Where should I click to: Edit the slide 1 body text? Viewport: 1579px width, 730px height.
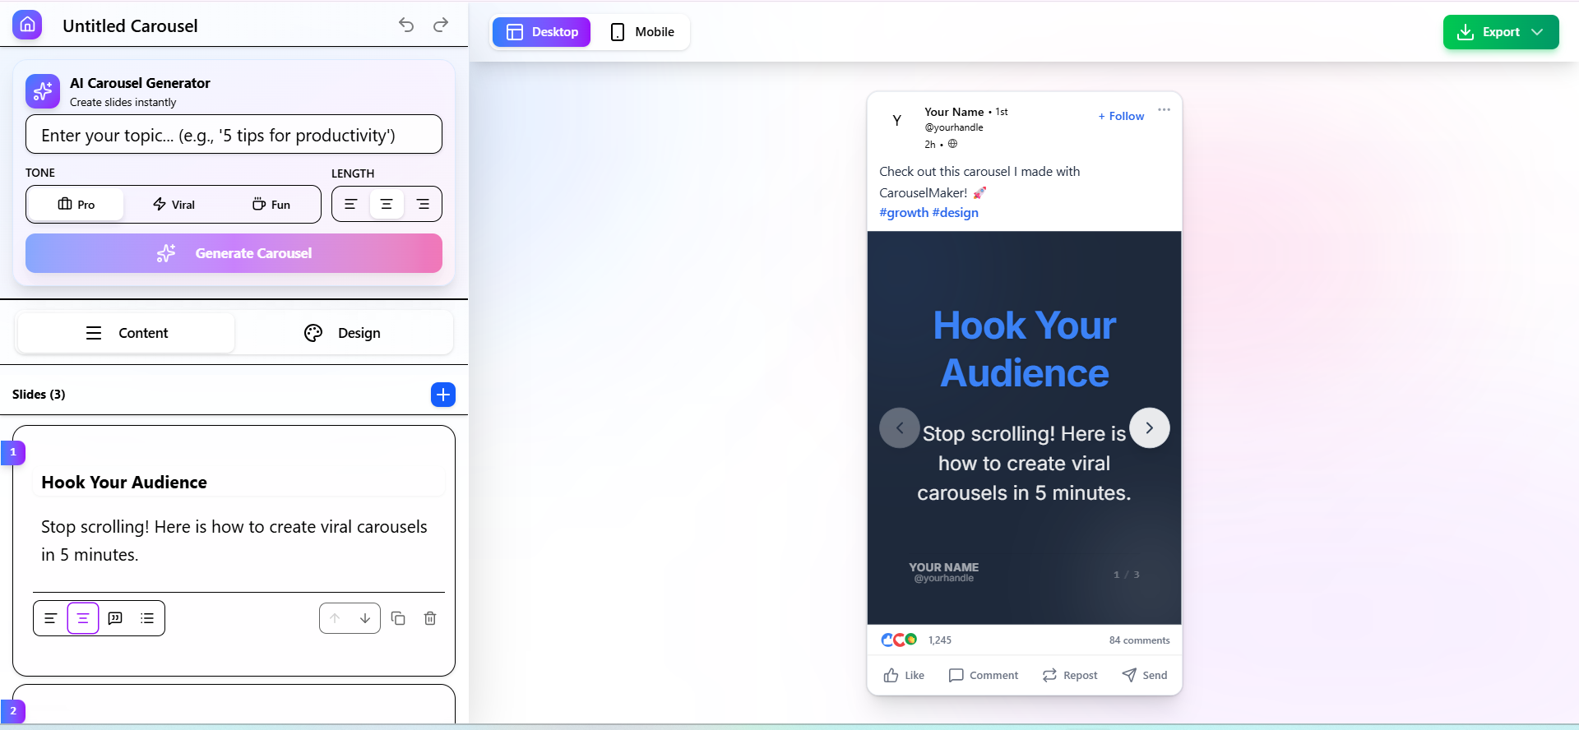238,541
